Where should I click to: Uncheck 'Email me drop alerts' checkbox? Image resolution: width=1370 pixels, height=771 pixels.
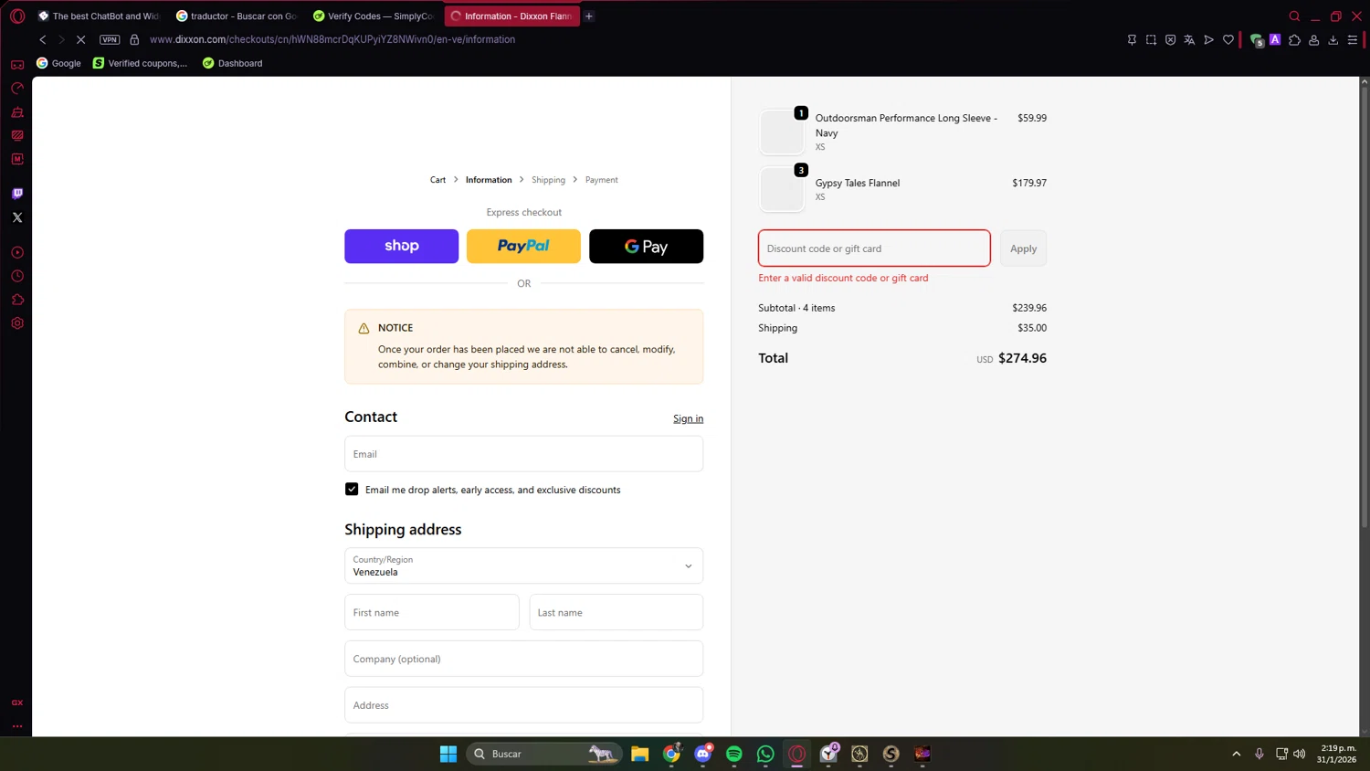[x=352, y=490]
